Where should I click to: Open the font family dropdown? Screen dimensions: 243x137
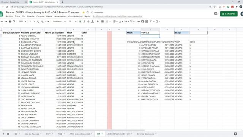click(x=59, y=21)
